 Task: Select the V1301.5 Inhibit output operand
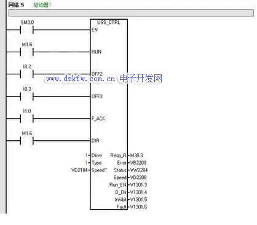click(x=139, y=200)
